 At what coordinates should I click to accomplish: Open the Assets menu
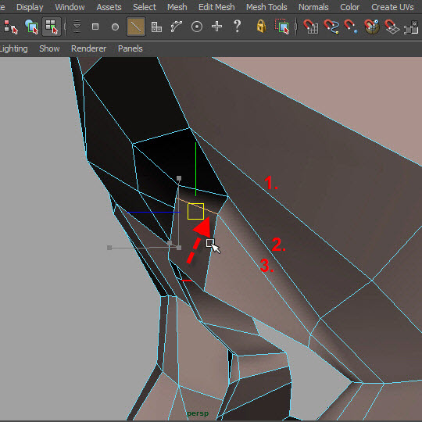pyautogui.click(x=109, y=7)
